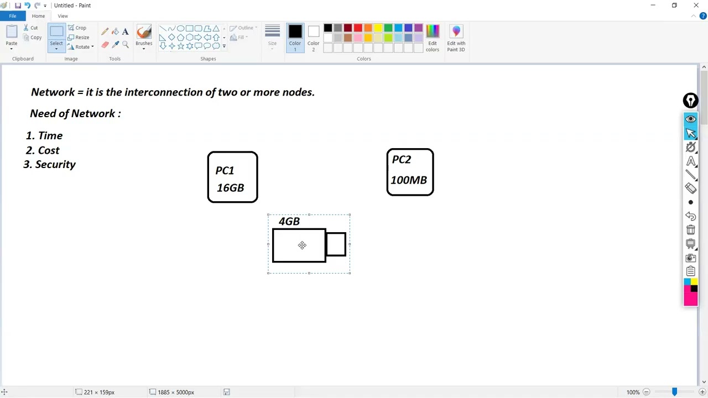
Task: Click the Paste clipboard icon
Action: pyautogui.click(x=11, y=33)
